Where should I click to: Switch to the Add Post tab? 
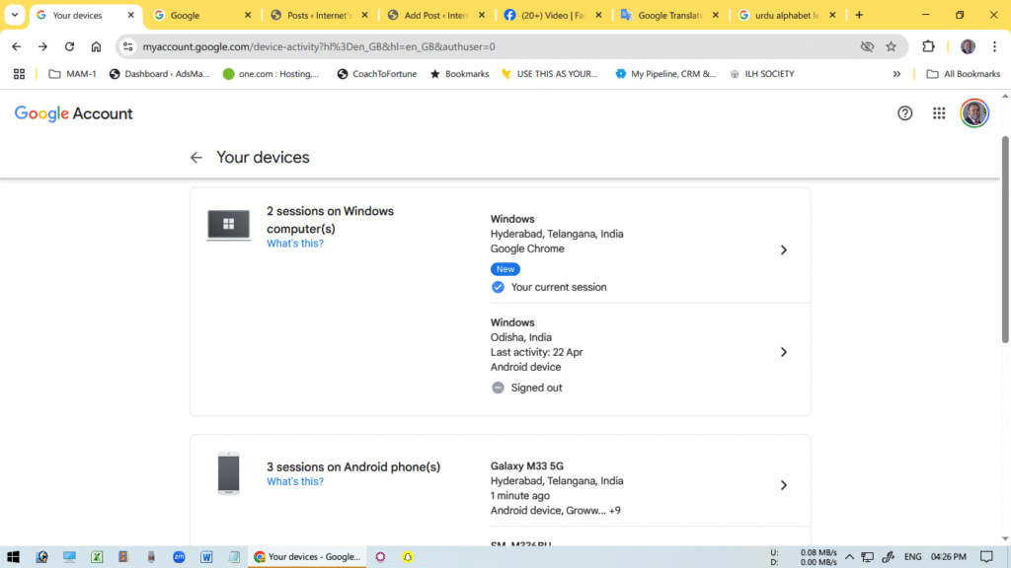437,15
